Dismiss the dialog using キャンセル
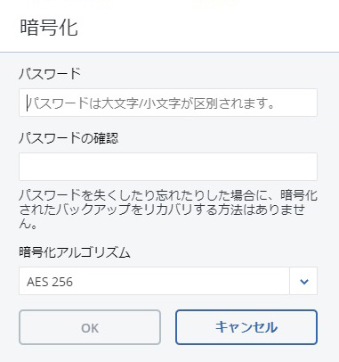This screenshot has height=362, width=339. [x=246, y=327]
